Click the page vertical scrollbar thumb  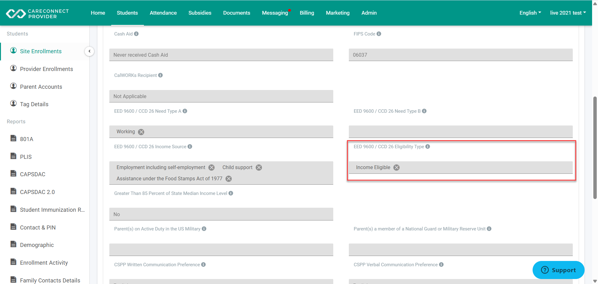coord(595,148)
